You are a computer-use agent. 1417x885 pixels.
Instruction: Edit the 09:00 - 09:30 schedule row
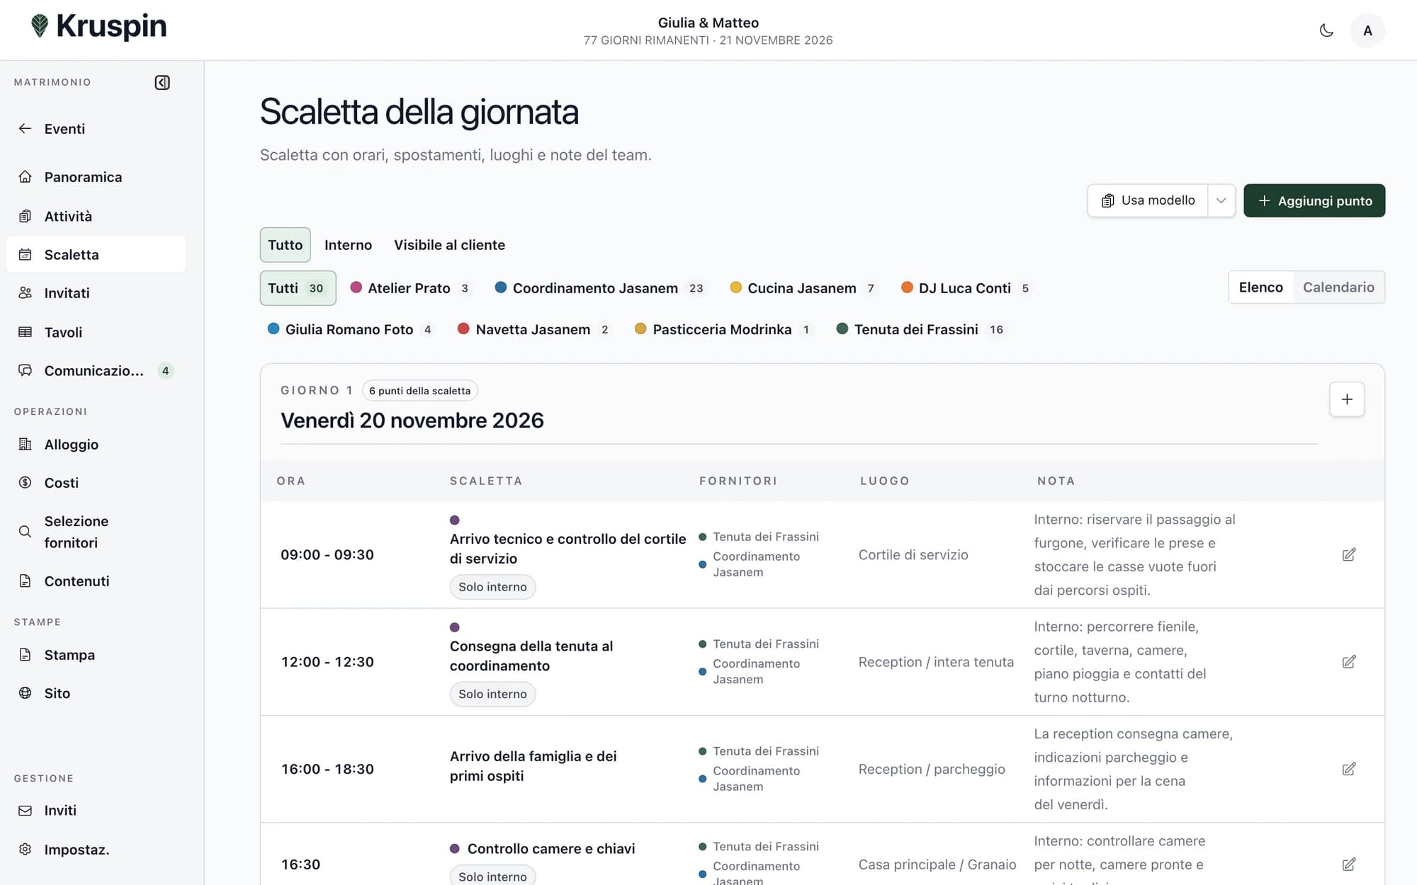pyautogui.click(x=1349, y=555)
